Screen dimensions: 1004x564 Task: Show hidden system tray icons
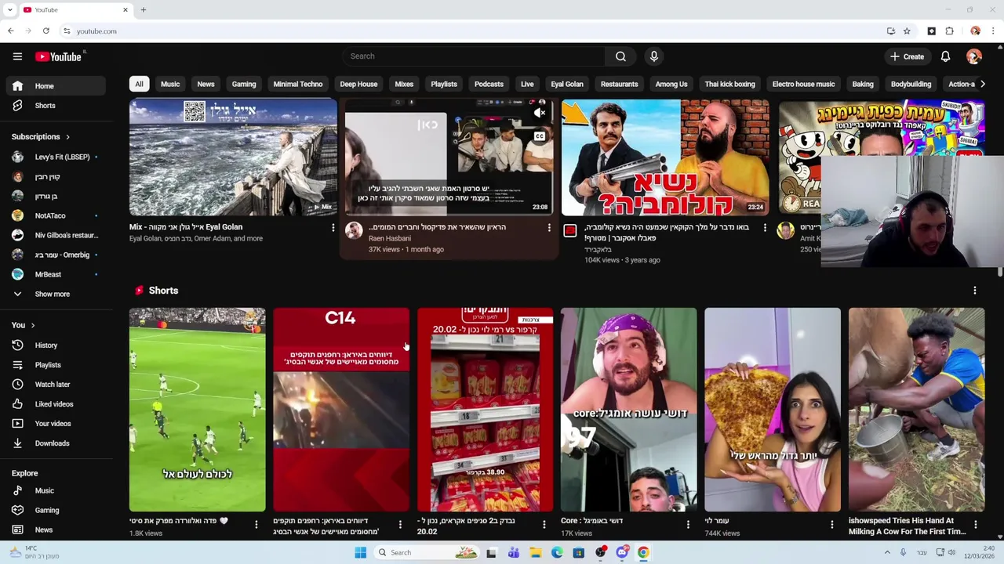(889, 552)
